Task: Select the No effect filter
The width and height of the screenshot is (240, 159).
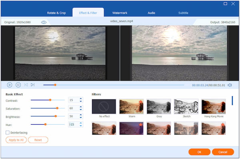Action: point(104,106)
